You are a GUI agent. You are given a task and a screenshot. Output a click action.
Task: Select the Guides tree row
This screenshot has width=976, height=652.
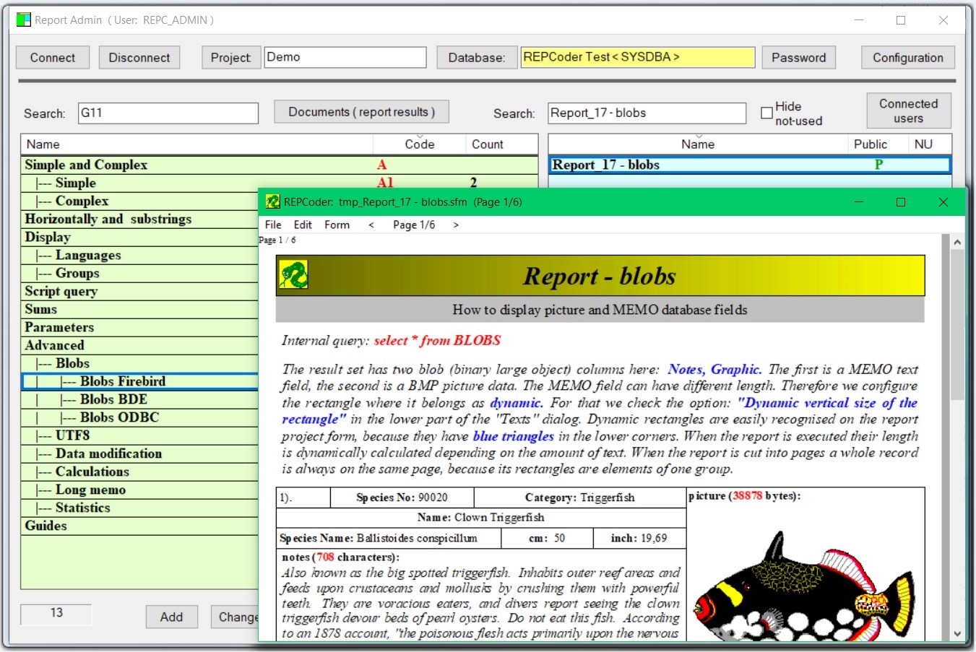pyautogui.click(x=139, y=526)
